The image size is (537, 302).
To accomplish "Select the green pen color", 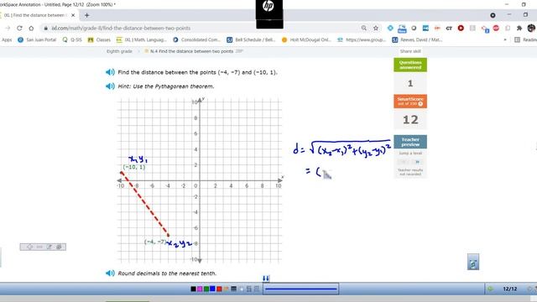I will click(206, 289).
